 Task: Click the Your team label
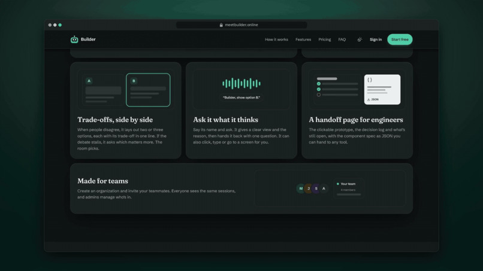pyautogui.click(x=348, y=184)
